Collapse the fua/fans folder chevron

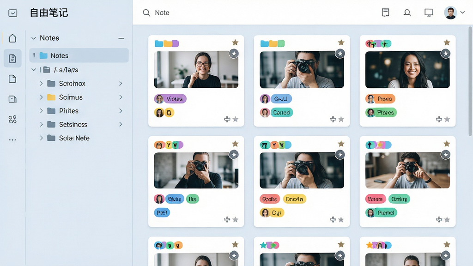33,70
